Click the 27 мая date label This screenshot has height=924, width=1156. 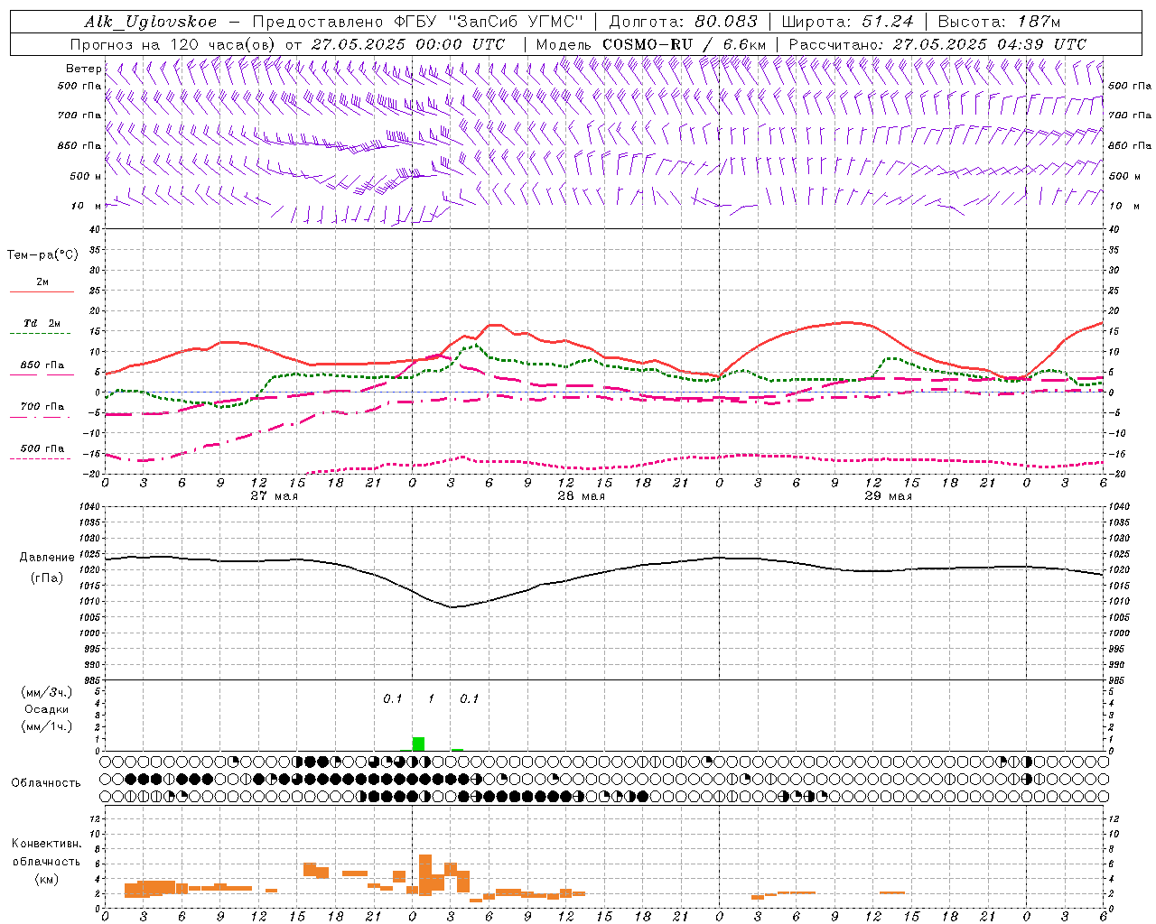275,496
